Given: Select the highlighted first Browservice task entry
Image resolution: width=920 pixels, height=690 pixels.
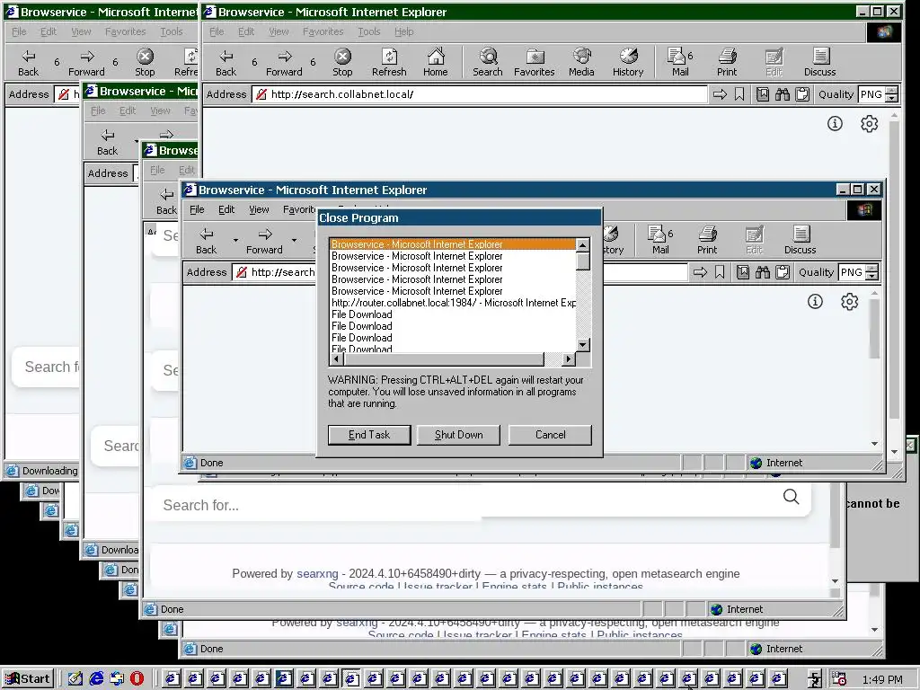Looking at the screenshot, I should [x=453, y=244].
